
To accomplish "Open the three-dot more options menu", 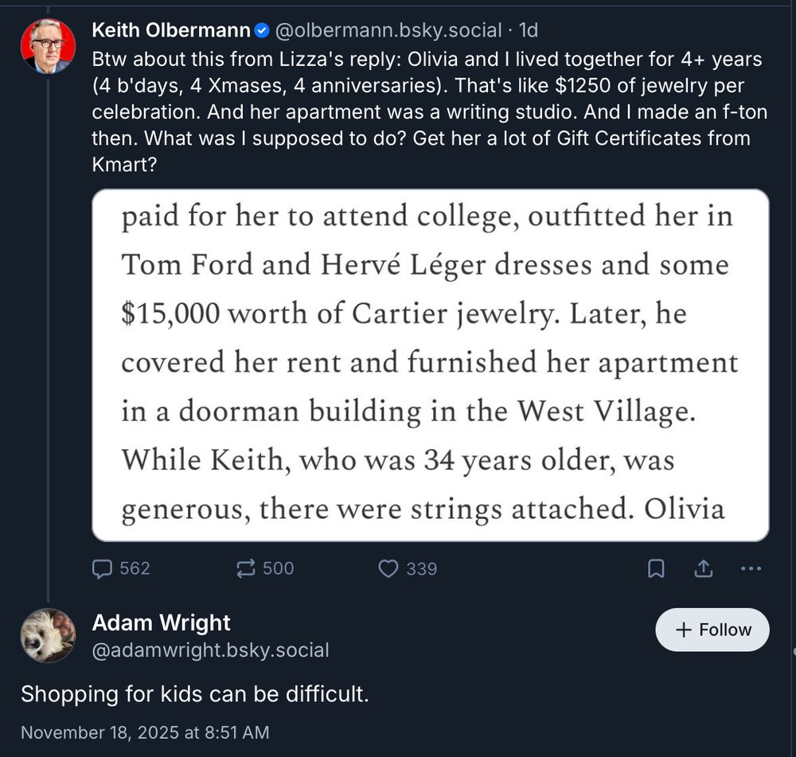I will click(x=751, y=568).
